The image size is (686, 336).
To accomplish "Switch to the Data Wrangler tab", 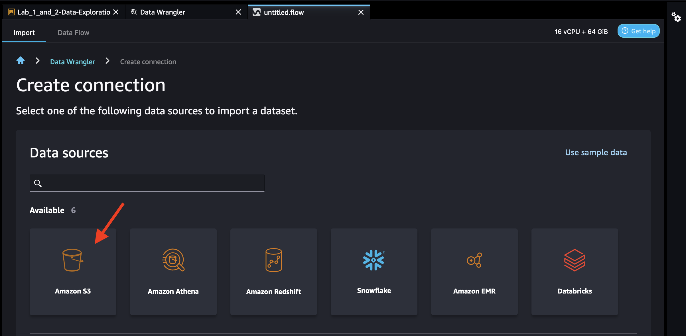I will 186,12.
